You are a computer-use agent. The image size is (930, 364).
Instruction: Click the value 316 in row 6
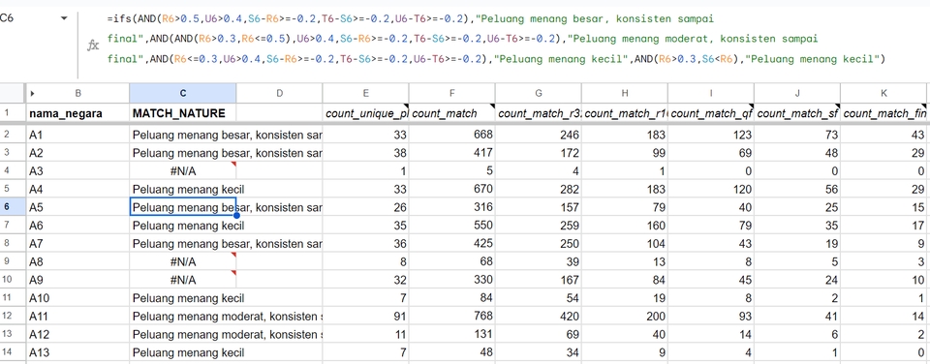coord(452,207)
